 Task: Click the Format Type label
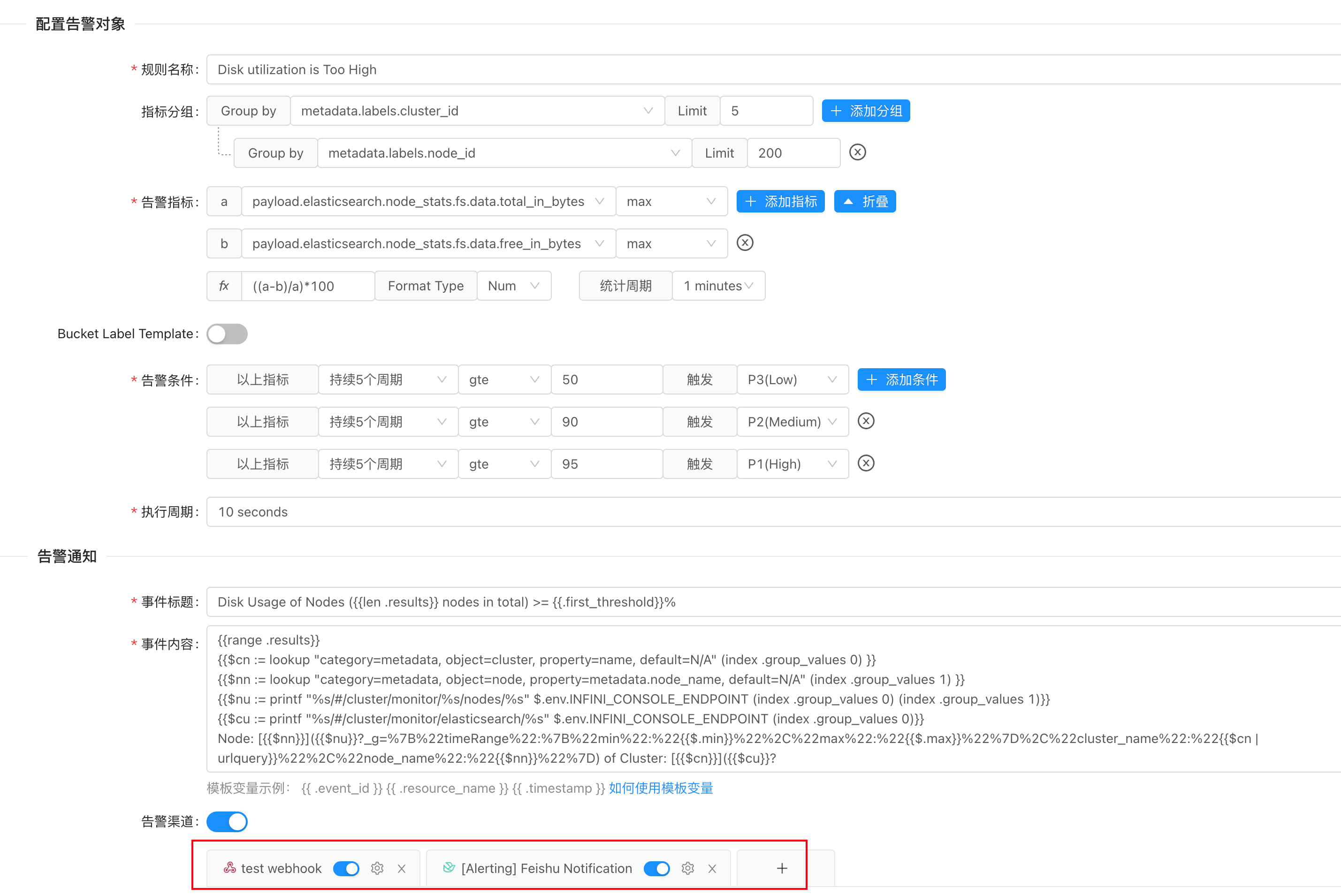pos(425,286)
